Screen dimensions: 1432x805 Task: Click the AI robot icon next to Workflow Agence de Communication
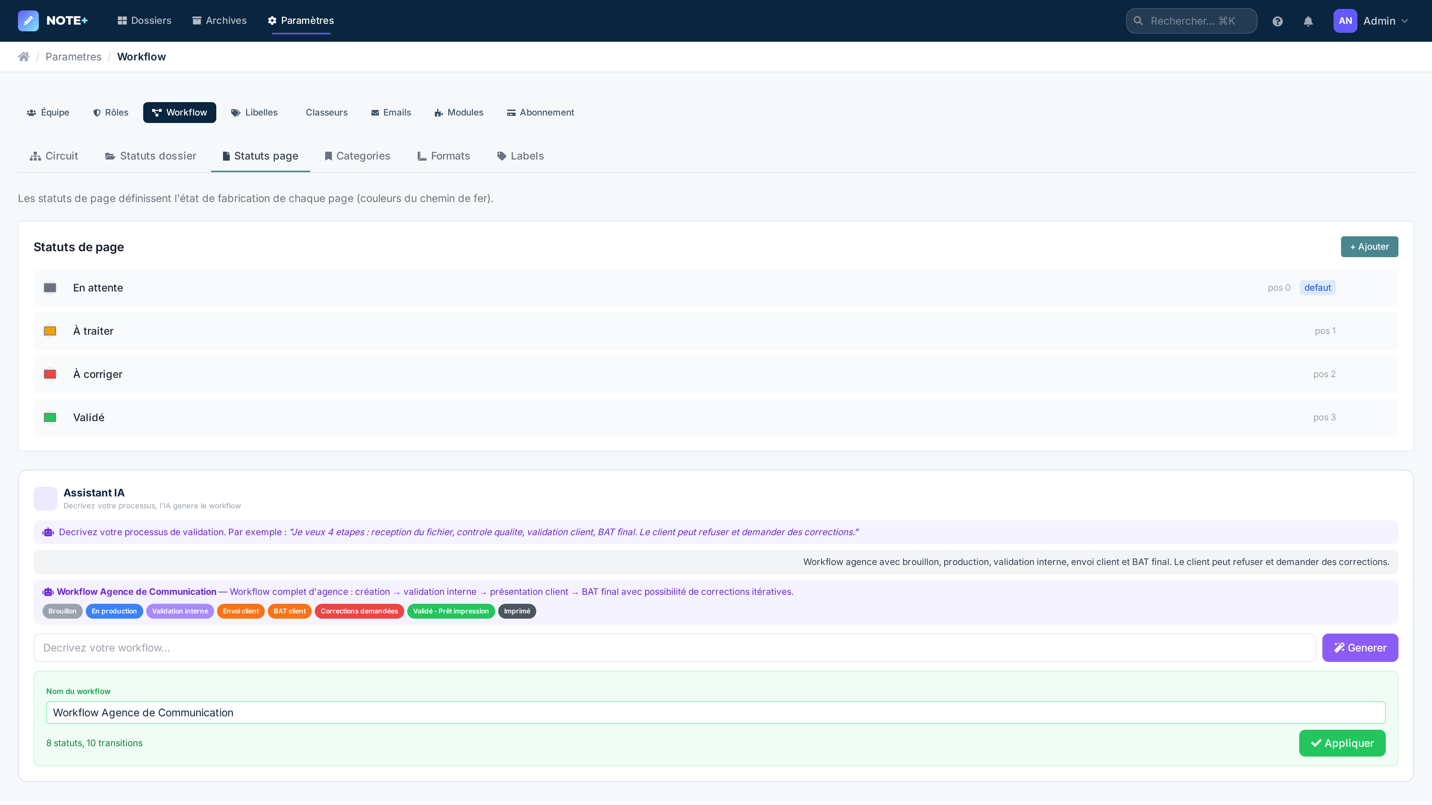(48, 591)
